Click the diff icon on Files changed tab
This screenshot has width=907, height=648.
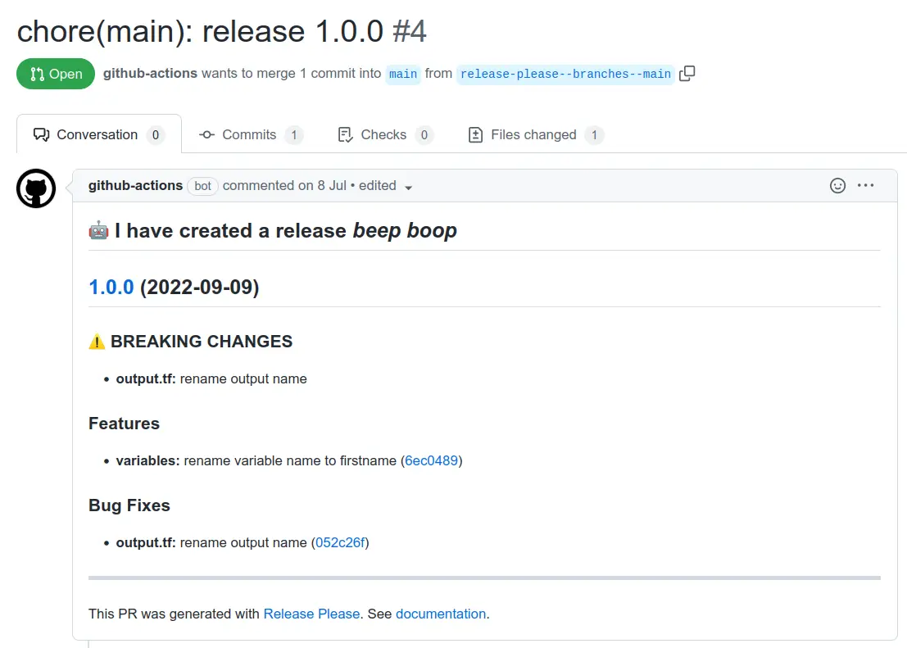point(476,134)
